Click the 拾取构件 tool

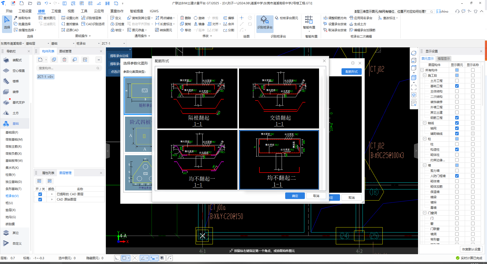pyautogui.click(x=22, y=18)
